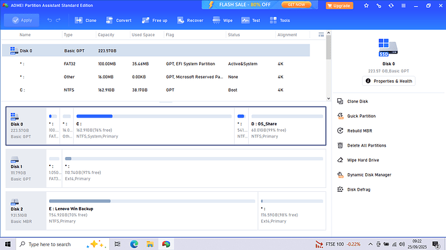The height and width of the screenshot is (250, 446).
Task: Select the Disk 0 row in list
Action: pos(156,50)
